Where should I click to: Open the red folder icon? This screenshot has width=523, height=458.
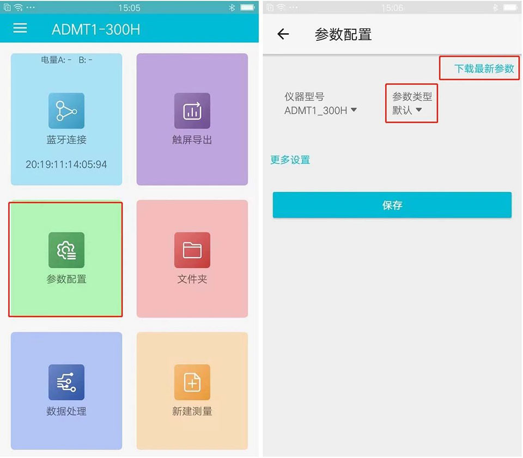(x=192, y=250)
